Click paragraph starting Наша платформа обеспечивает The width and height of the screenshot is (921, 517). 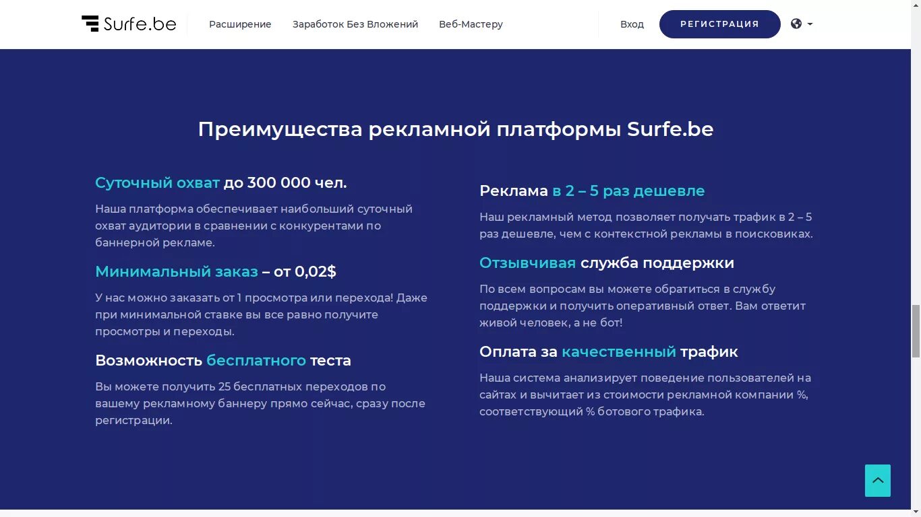(254, 226)
